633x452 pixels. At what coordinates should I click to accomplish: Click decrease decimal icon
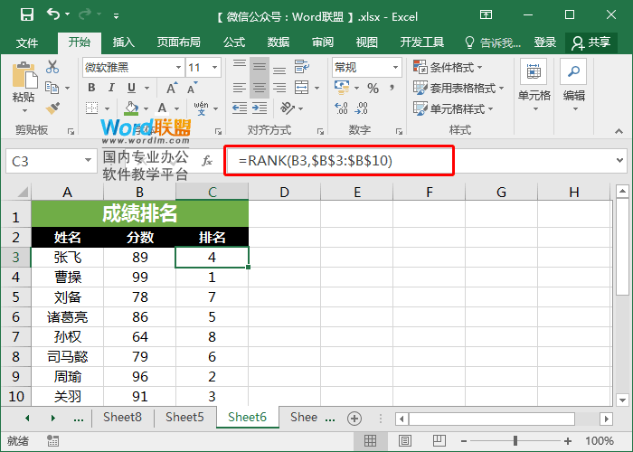[x=362, y=108]
